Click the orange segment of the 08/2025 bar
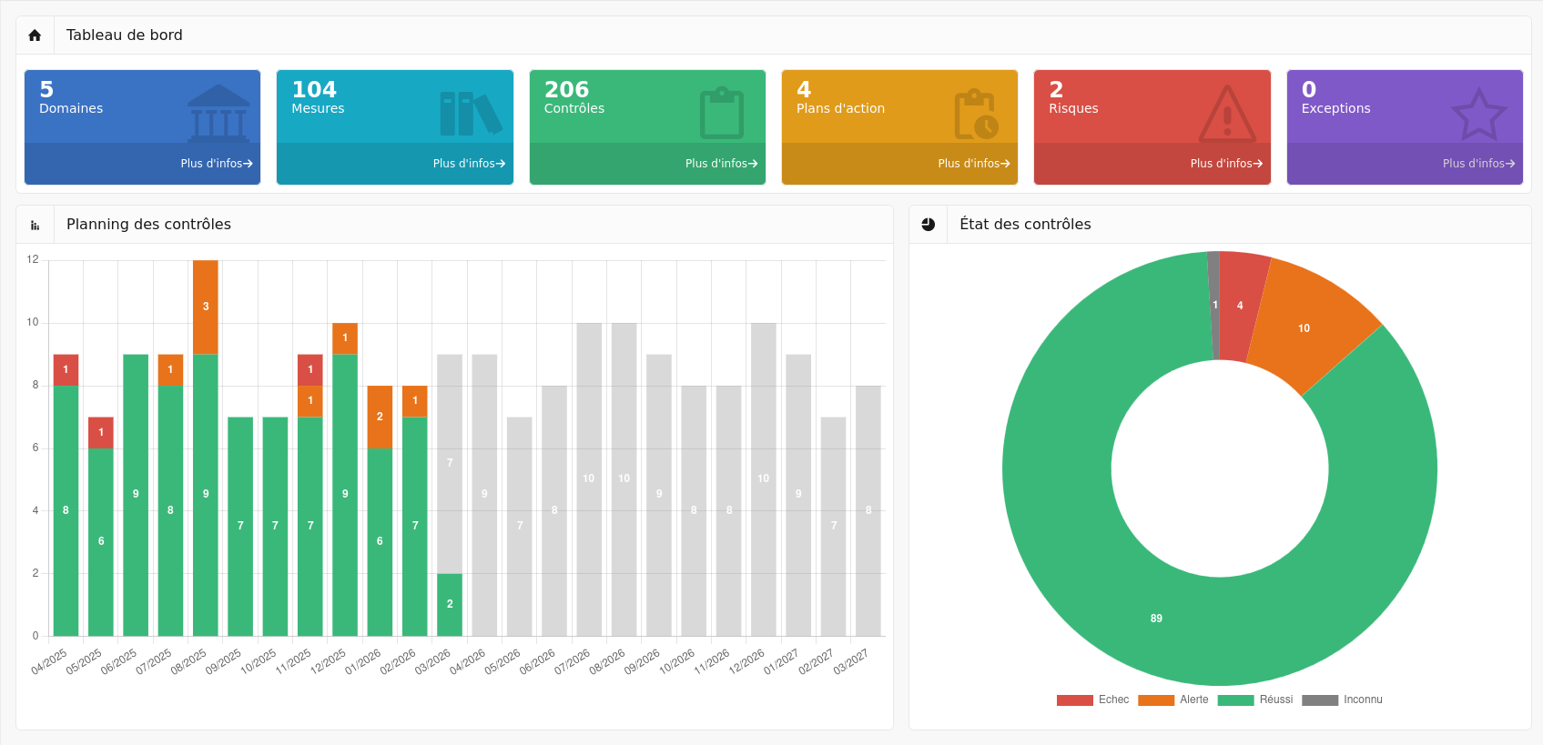Image resolution: width=1543 pixels, height=745 pixels. coord(206,307)
